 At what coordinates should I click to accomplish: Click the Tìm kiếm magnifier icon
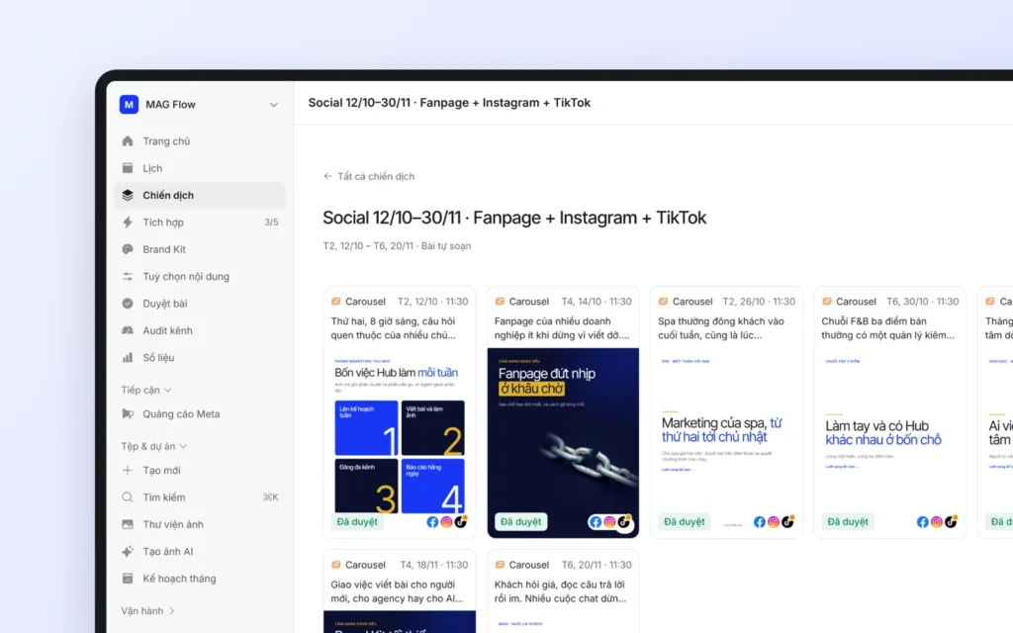[128, 497]
